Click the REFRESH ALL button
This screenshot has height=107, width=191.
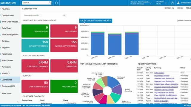tap(169, 8)
